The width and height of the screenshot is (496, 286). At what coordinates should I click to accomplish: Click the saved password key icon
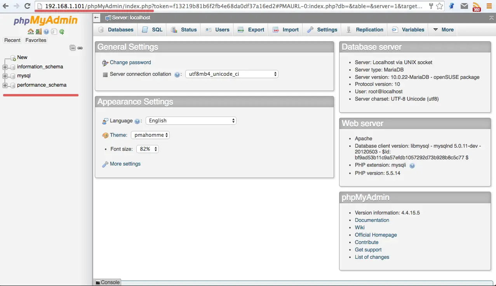[x=431, y=6]
